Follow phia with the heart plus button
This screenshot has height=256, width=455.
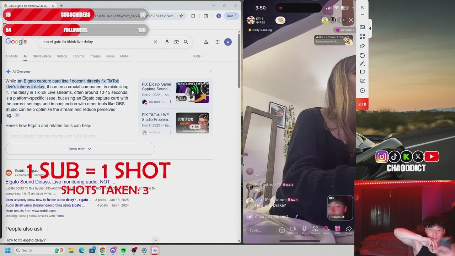pos(281,20)
